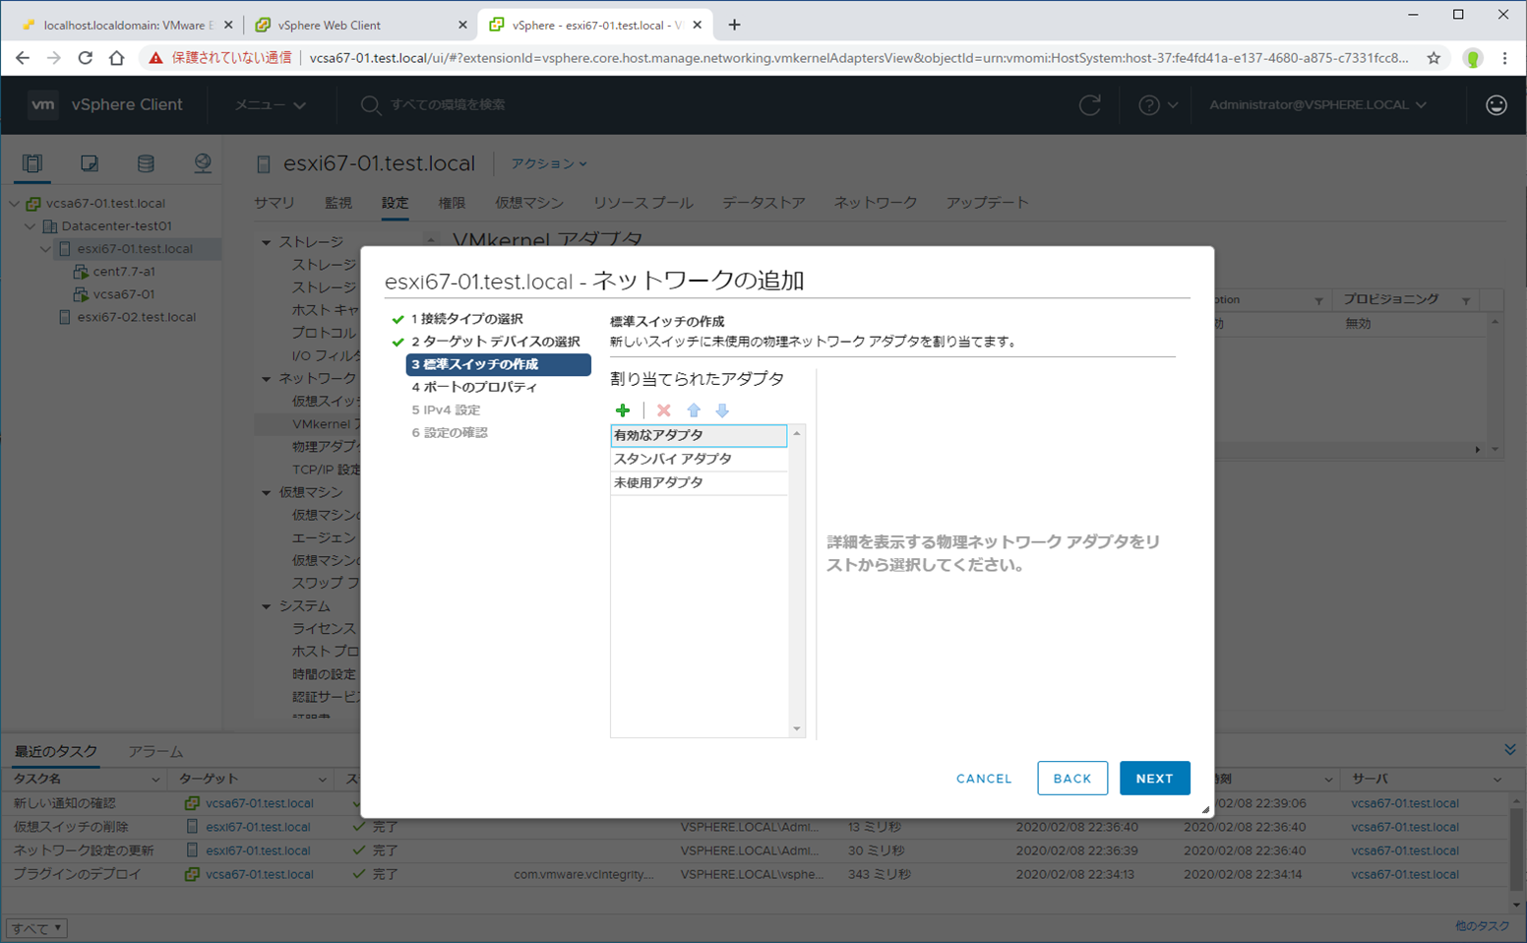Click the move adapter up arrow icon
This screenshot has width=1527, height=943.
click(694, 410)
